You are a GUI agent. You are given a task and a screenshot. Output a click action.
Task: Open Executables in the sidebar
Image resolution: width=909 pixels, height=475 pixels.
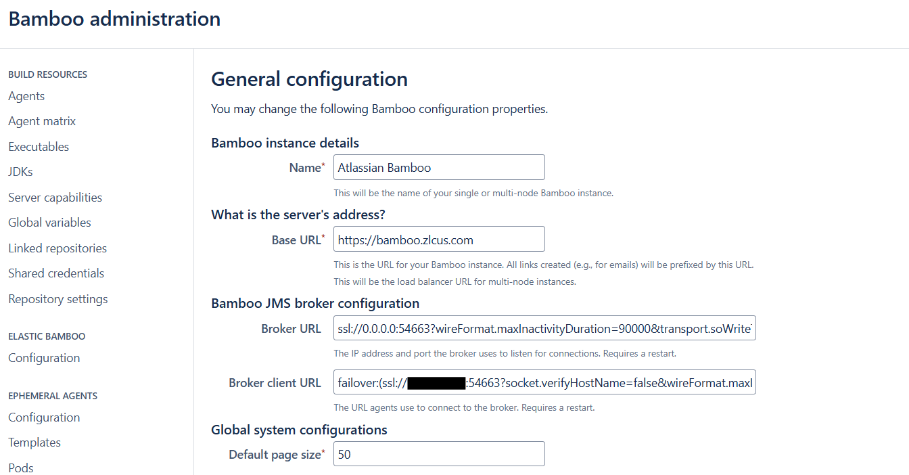click(x=39, y=147)
